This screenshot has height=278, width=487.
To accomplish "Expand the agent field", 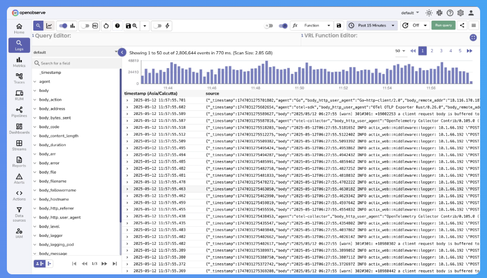I will coord(35,82).
